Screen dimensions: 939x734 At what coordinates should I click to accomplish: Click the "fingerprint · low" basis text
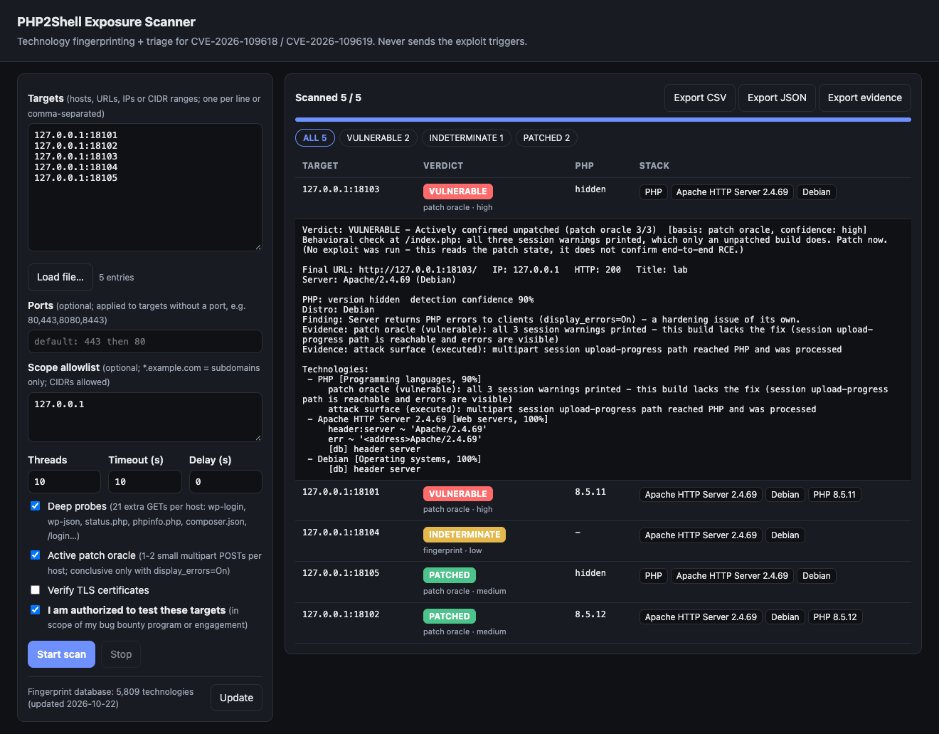452,550
